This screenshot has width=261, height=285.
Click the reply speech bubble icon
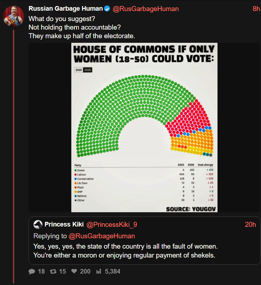pyautogui.click(x=32, y=271)
